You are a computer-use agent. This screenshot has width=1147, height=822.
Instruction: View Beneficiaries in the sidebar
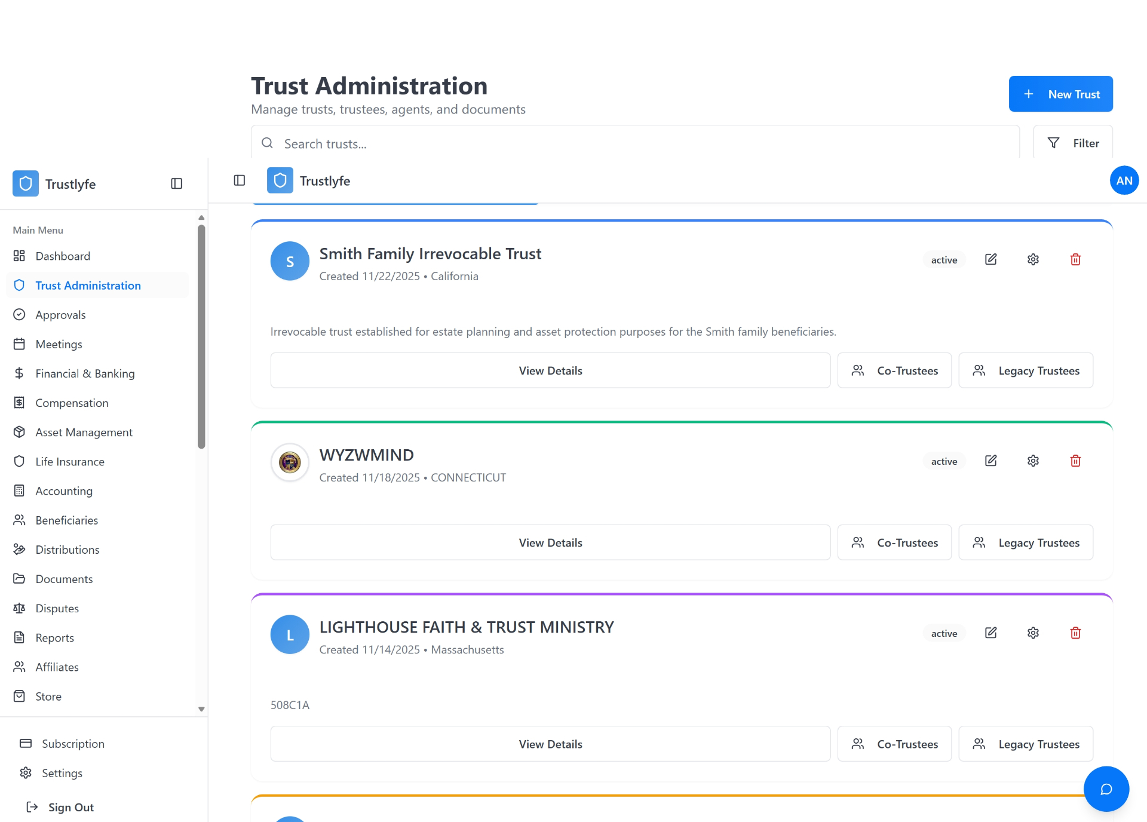point(97,520)
